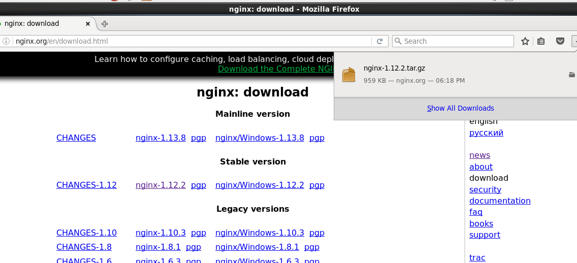
Task: Open pgp link for nginx/Windows-1.12.2
Action: (317, 185)
